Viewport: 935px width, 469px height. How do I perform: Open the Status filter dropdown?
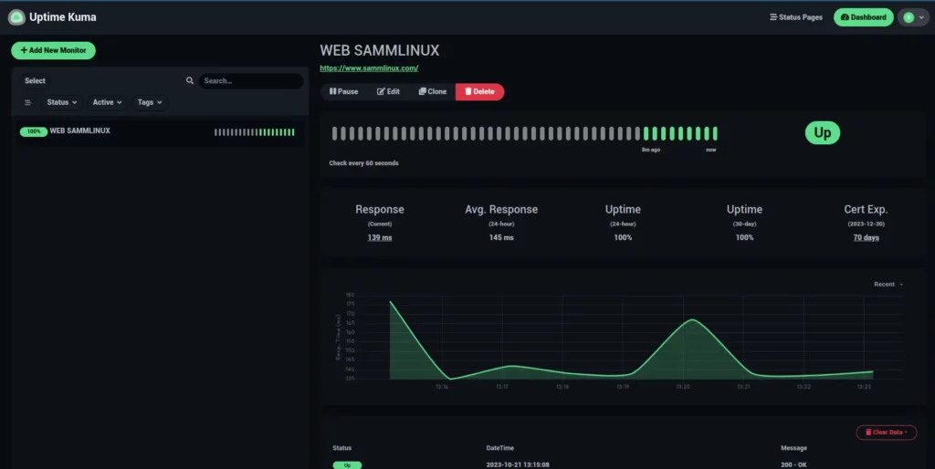tap(62, 102)
